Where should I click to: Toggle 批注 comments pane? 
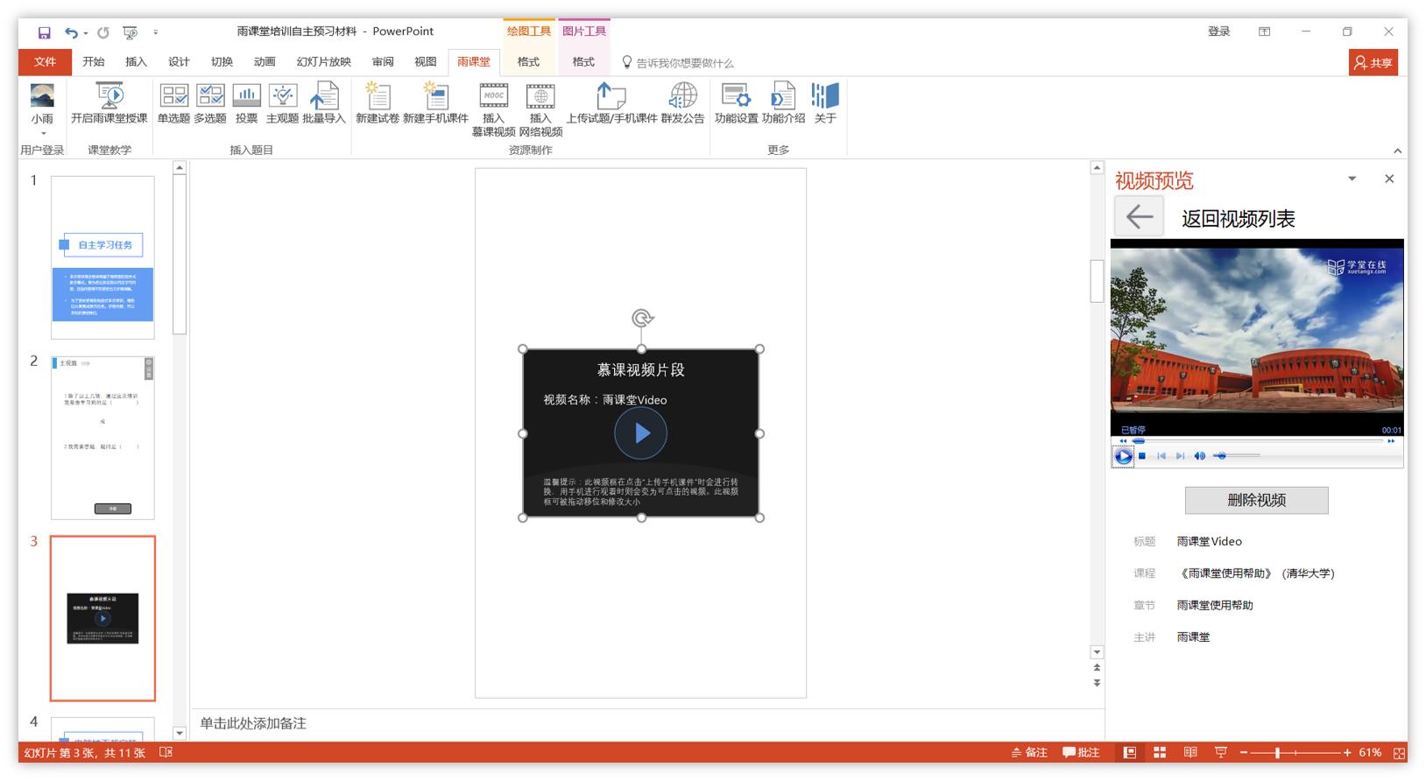[x=1081, y=752]
